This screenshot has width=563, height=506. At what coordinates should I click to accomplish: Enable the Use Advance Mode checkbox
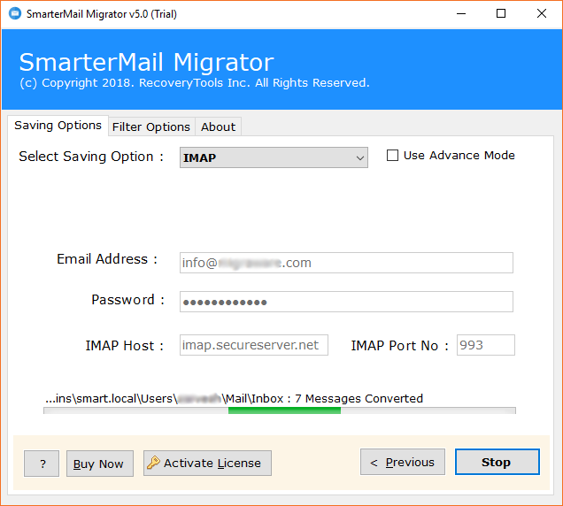point(392,156)
